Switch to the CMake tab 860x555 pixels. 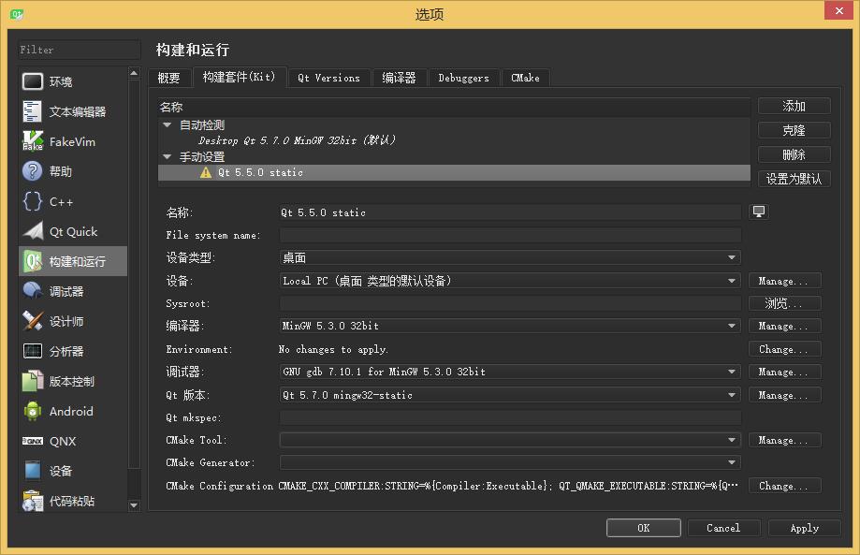[525, 78]
